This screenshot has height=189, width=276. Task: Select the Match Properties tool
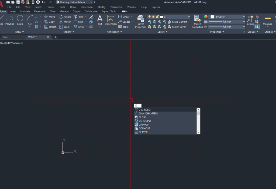coord(198,22)
